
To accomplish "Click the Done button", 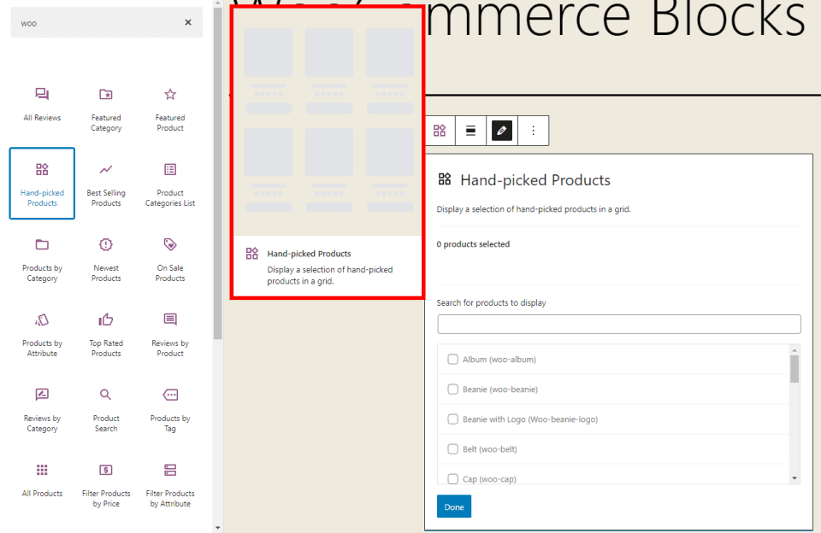I will click(x=453, y=506).
